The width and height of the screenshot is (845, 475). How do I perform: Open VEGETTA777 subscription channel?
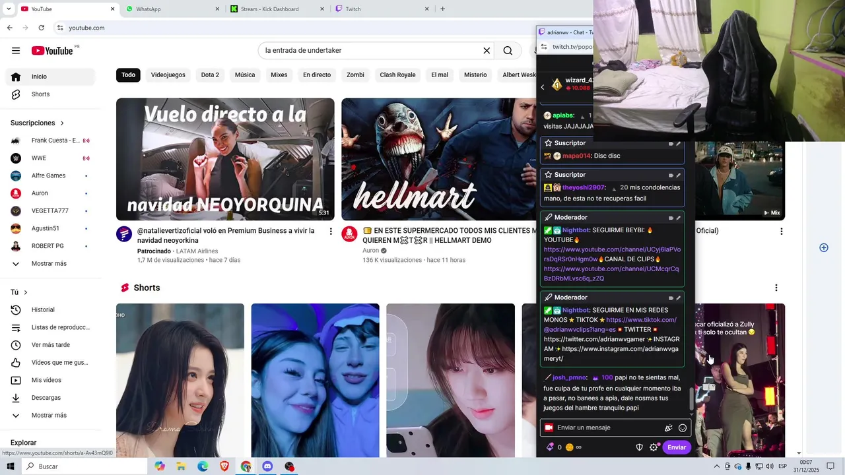coord(50,211)
